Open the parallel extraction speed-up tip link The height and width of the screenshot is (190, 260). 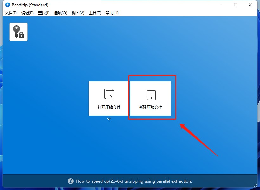pyautogui.click(x=134, y=181)
